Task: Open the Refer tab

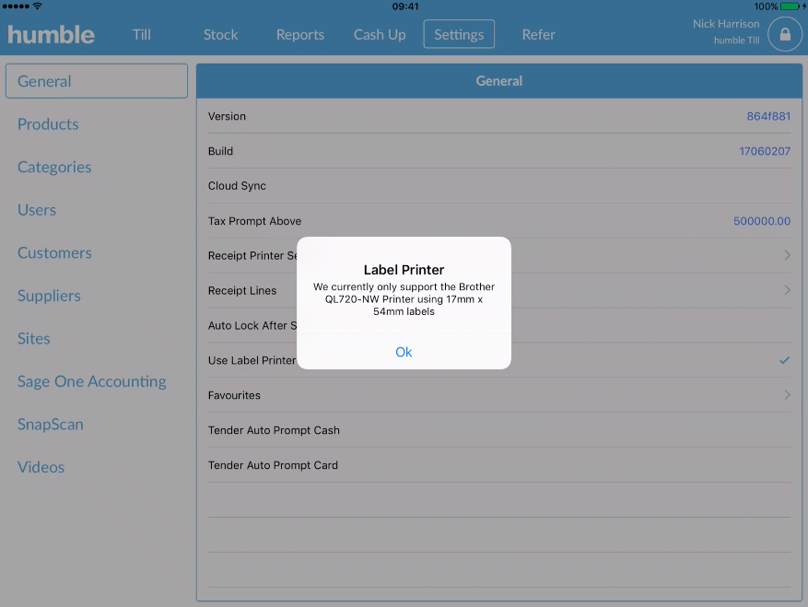Action: tap(538, 34)
